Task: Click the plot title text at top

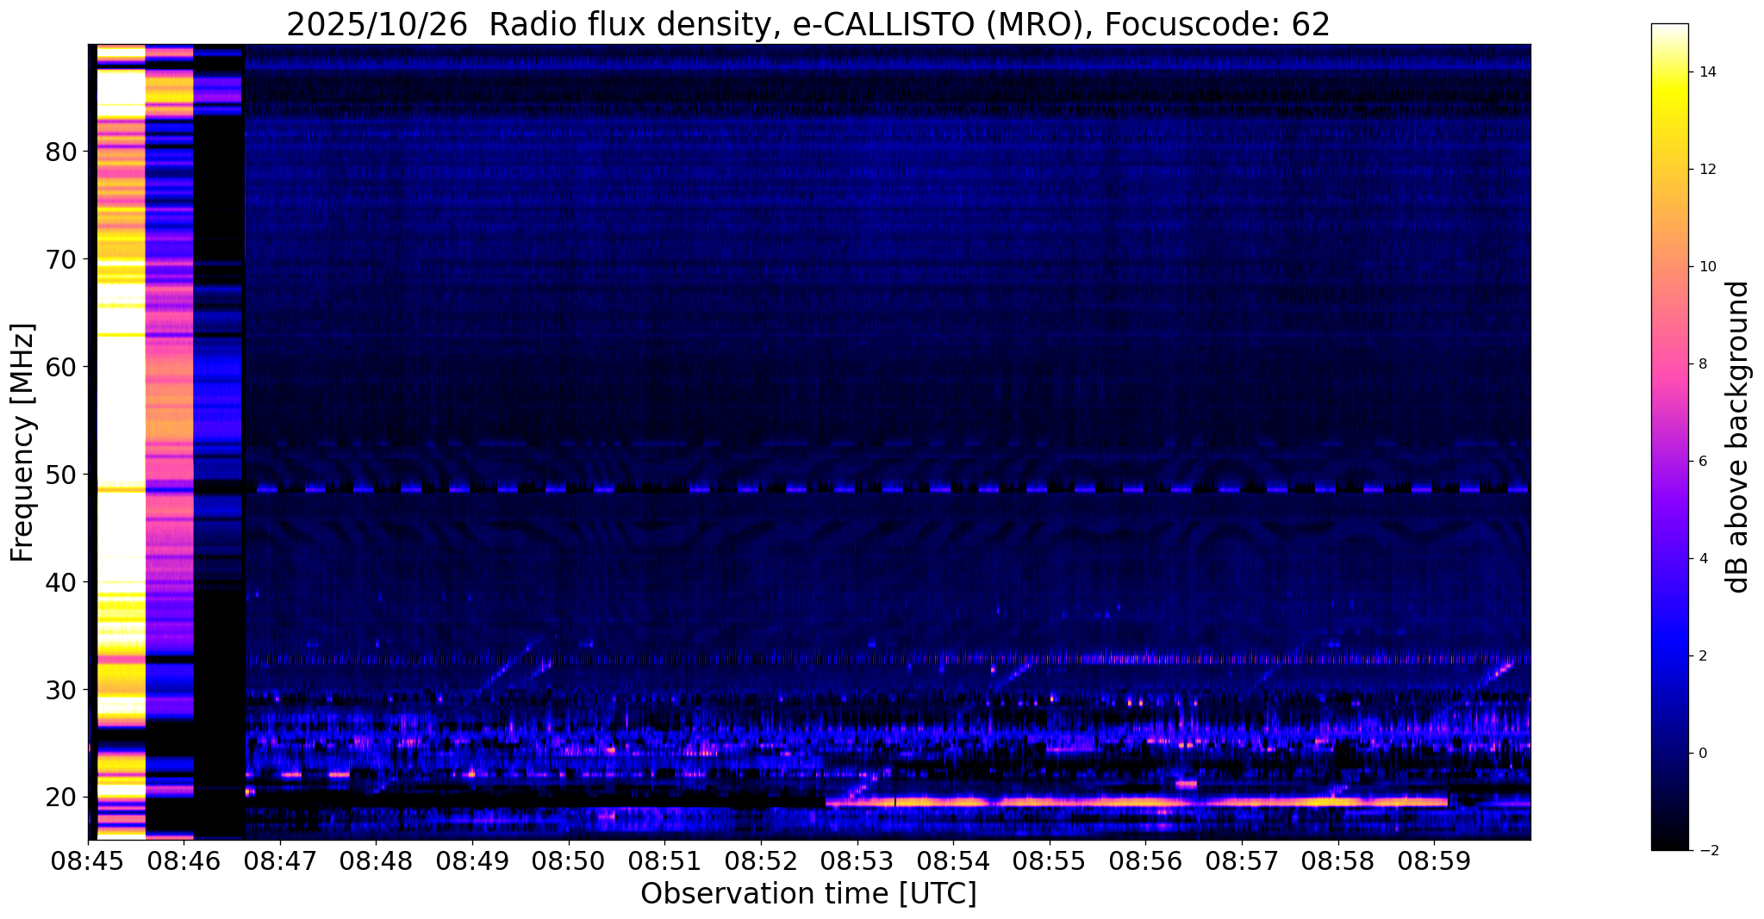Action: pyautogui.click(x=808, y=25)
